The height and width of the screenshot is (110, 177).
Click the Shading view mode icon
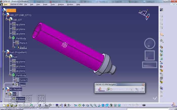pyautogui.click(x=111, y=105)
